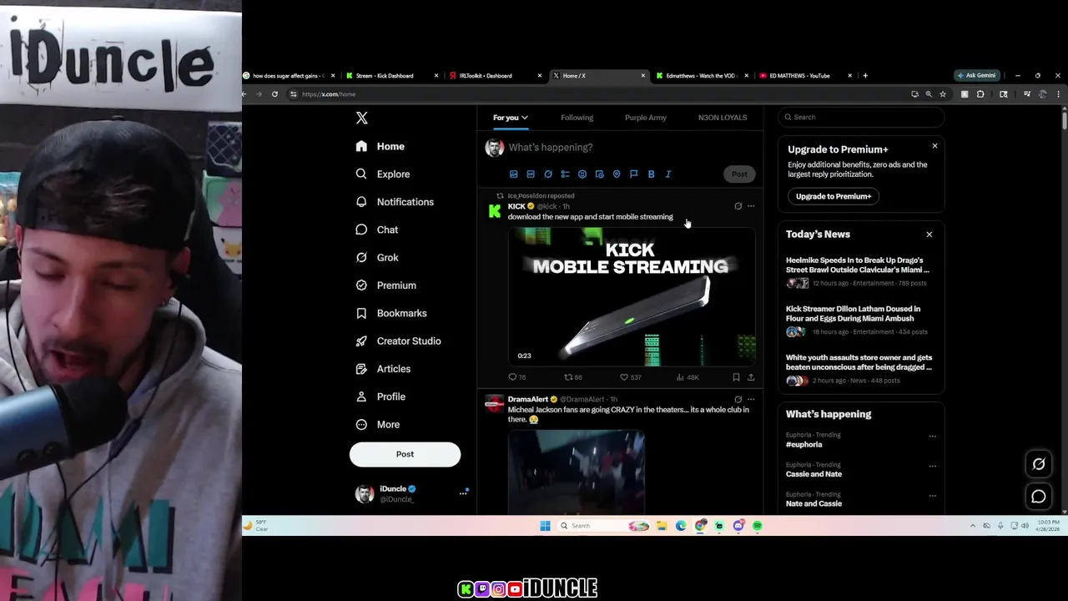Image resolution: width=1068 pixels, height=601 pixels.
Task: Open the DramaAlert video thumbnail
Action: click(576, 472)
